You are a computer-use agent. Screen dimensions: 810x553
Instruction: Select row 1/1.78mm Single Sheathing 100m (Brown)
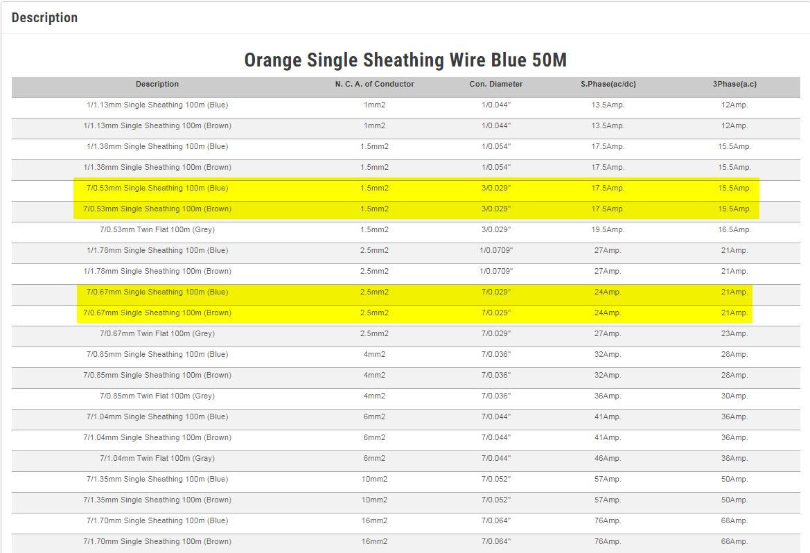(405, 274)
